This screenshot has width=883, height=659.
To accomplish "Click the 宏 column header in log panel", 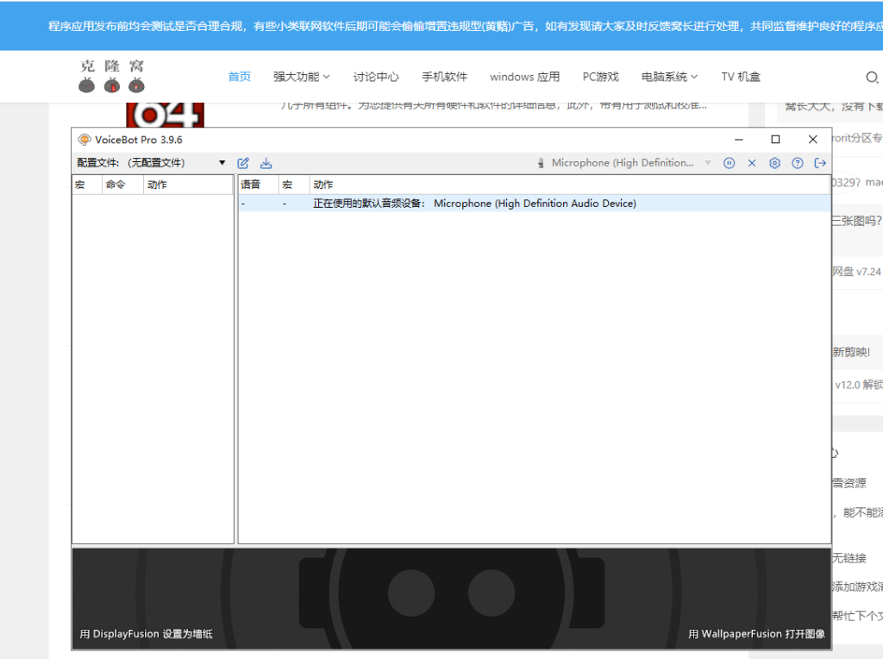I will click(294, 185).
